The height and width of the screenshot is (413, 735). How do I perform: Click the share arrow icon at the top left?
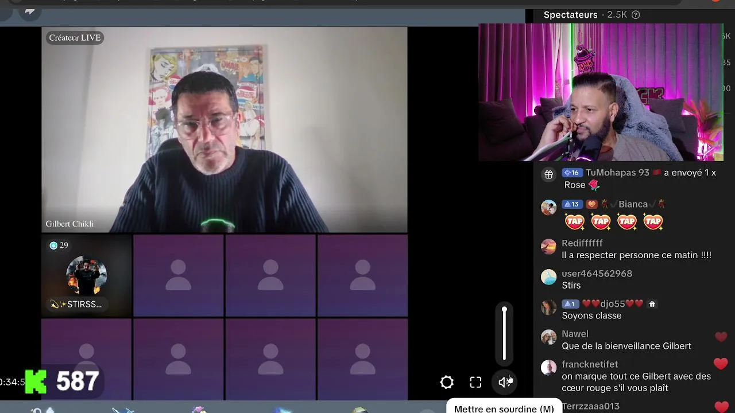click(30, 11)
